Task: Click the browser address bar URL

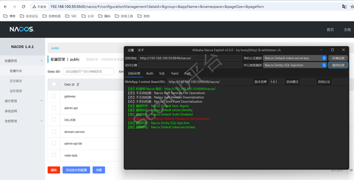Action: [157, 7]
